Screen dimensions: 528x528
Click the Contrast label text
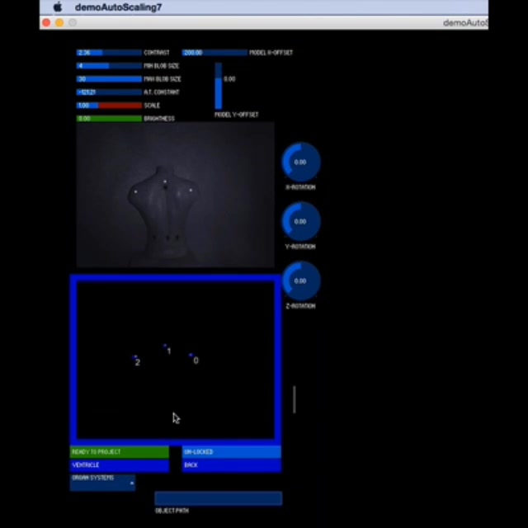coord(157,53)
